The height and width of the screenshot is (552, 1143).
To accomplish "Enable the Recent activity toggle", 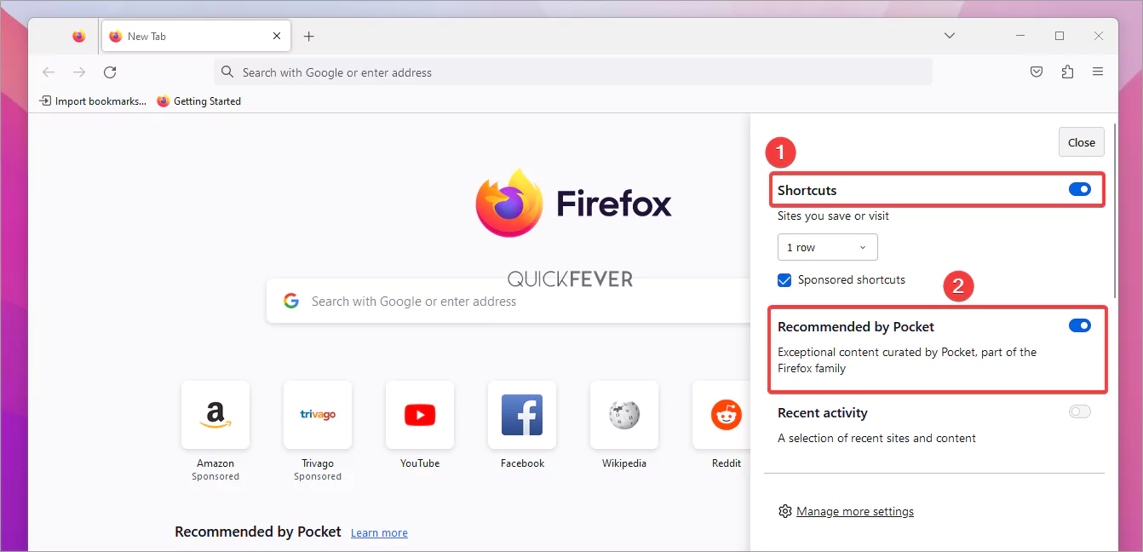I will [x=1080, y=412].
